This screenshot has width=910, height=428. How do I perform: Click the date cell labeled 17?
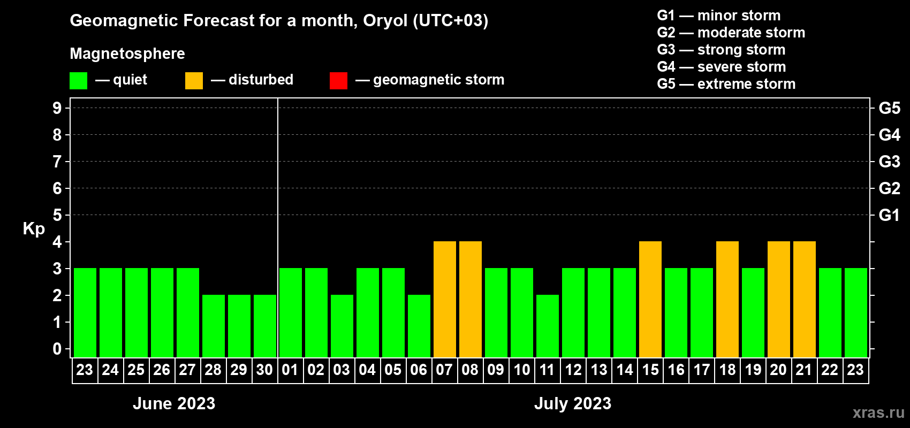[x=702, y=370]
